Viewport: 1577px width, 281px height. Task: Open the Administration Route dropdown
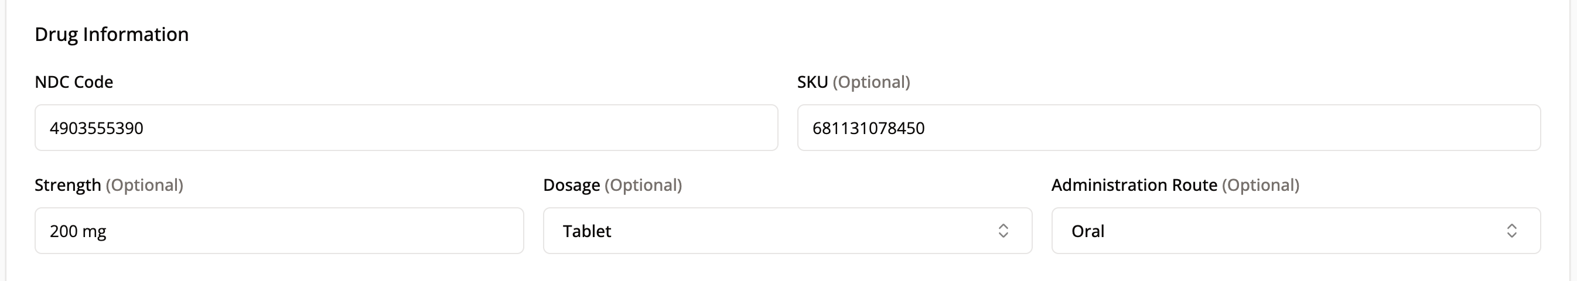tap(1295, 231)
